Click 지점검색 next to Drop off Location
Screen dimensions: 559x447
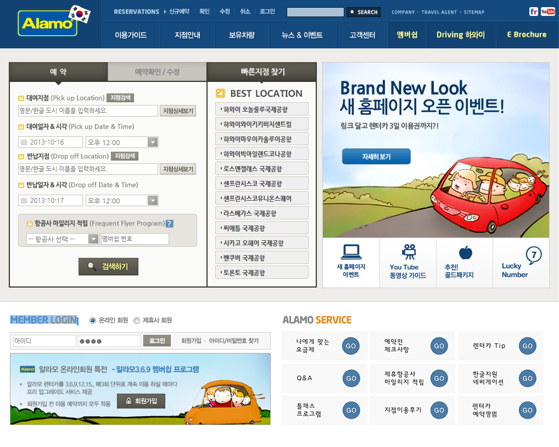(125, 156)
